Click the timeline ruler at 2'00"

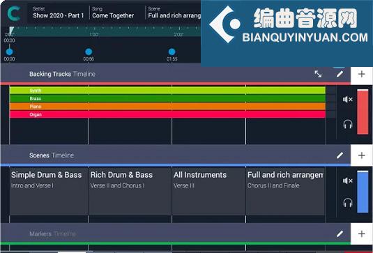tap(178, 34)
